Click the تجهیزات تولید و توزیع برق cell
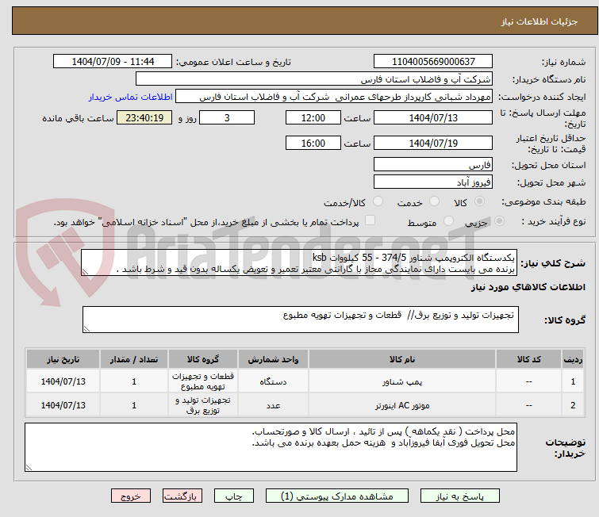Screen dimensions: 599x517 point(203,405)
